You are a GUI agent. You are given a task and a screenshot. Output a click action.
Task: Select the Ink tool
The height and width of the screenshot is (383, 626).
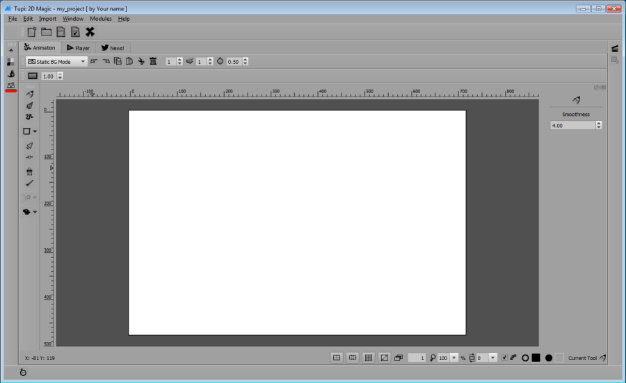29,106
